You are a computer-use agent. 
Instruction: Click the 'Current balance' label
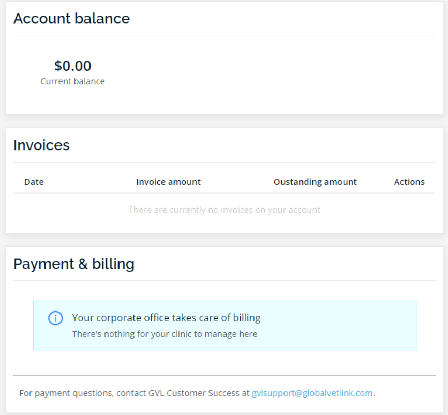click(72, 81)
